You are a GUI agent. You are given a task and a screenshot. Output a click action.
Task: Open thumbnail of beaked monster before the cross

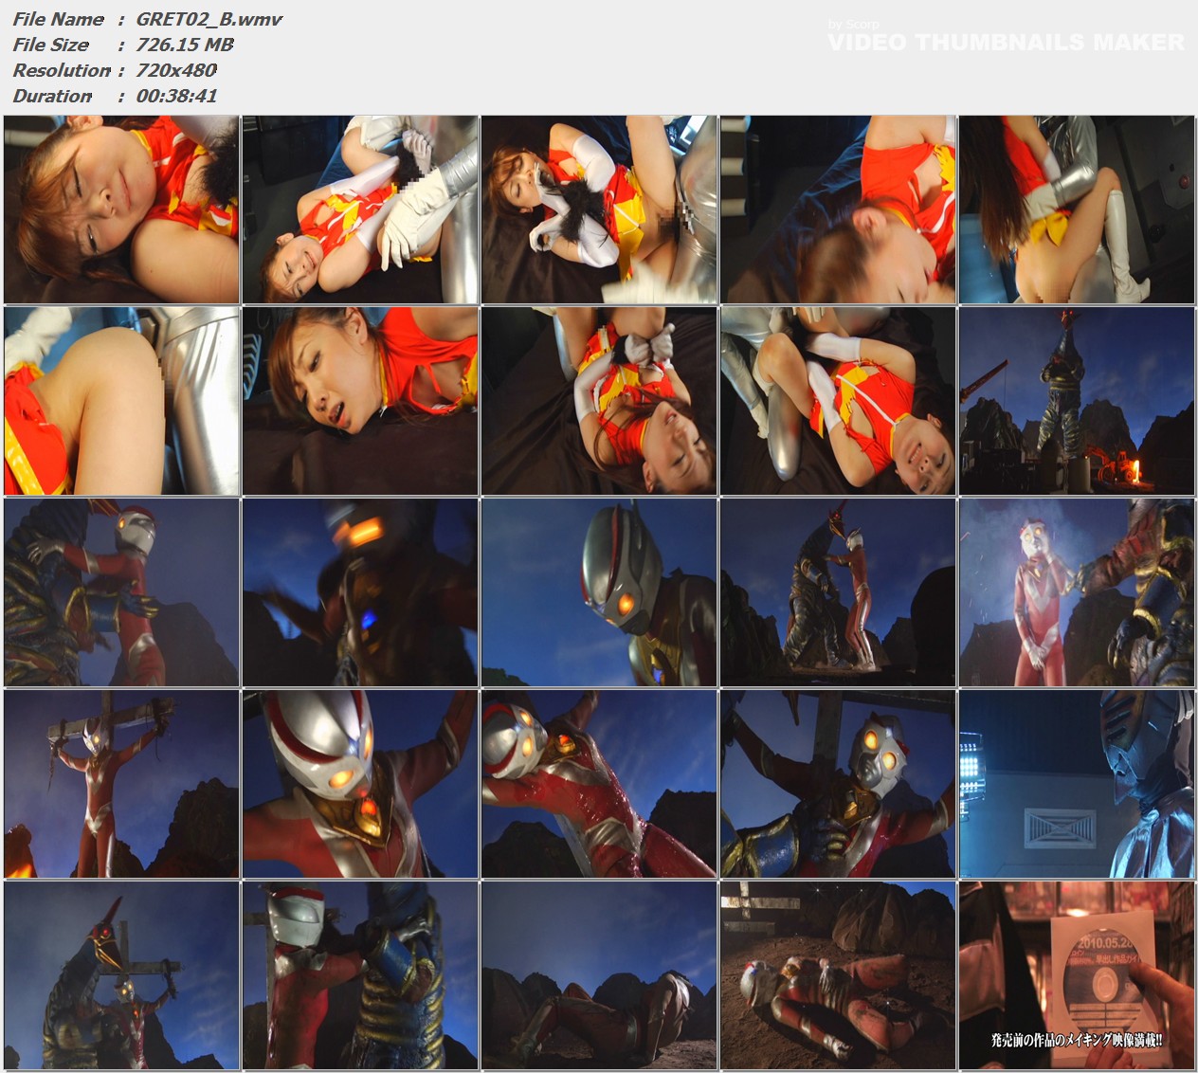(121, 975)
